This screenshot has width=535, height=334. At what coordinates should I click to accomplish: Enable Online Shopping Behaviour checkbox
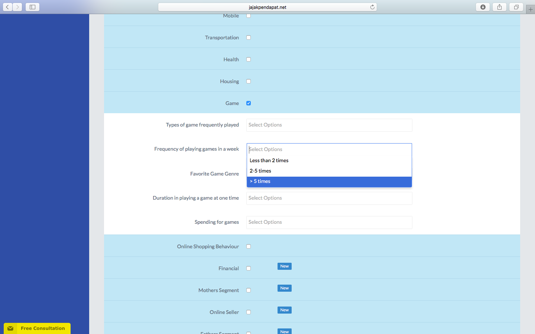point(249,246)
